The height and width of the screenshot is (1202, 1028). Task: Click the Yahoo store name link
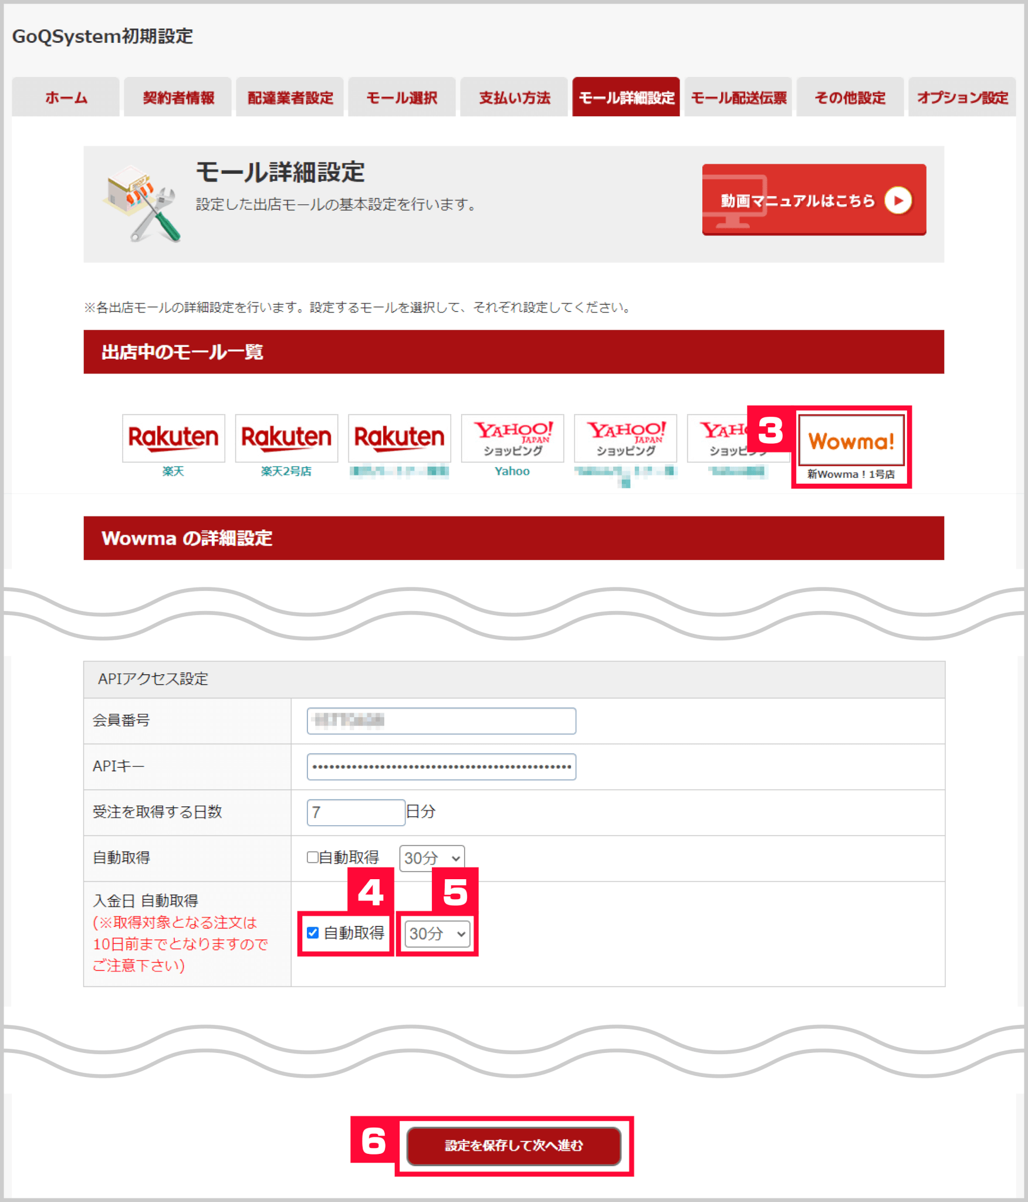click(x=512, y=471)
